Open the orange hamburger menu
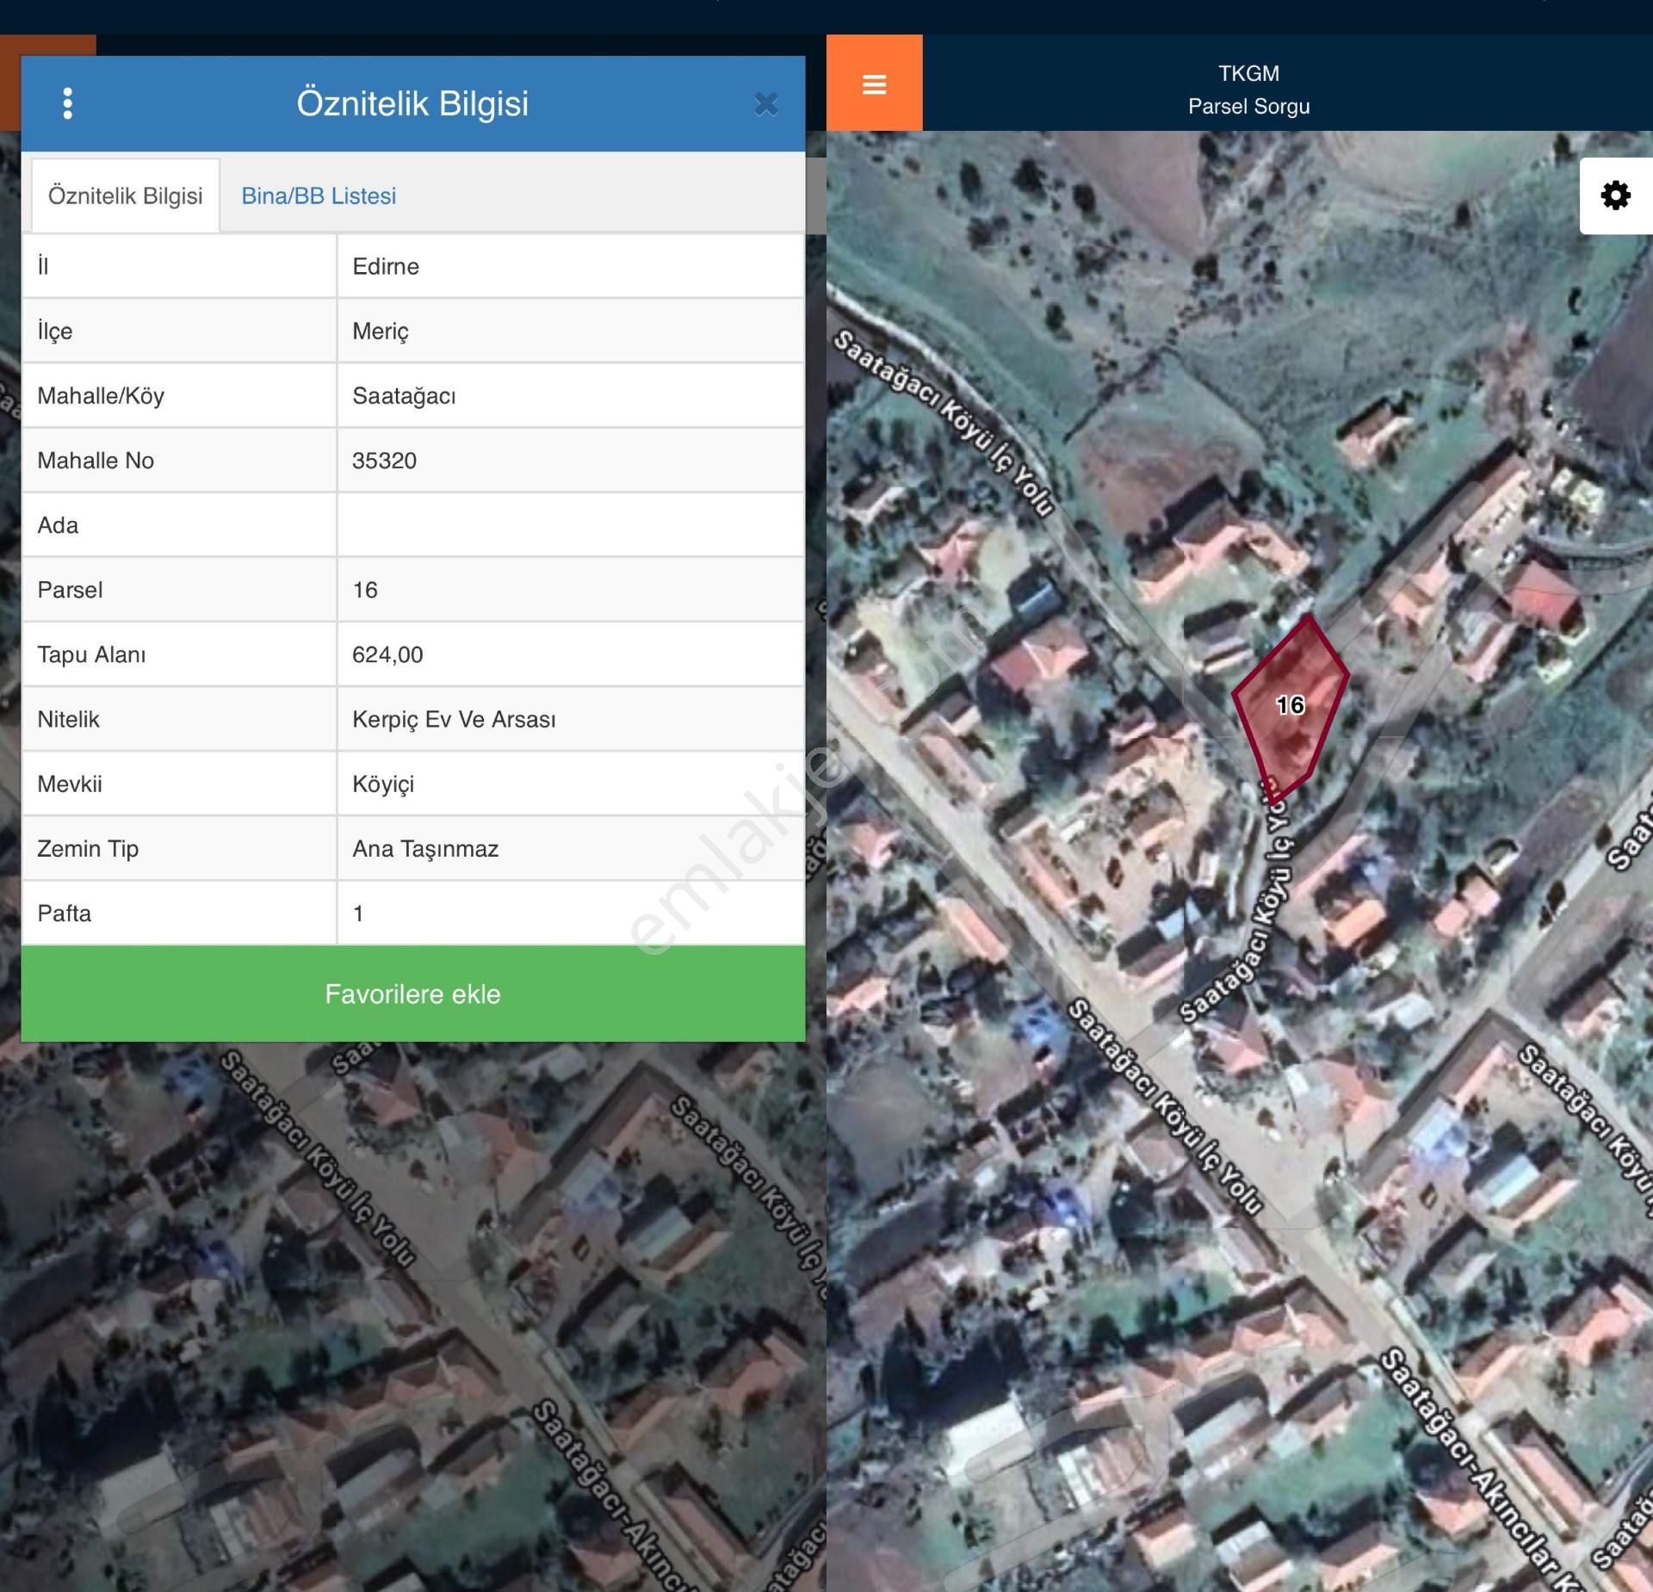Viewport: 1653px width, 1592px height. [x=874, y=84]
